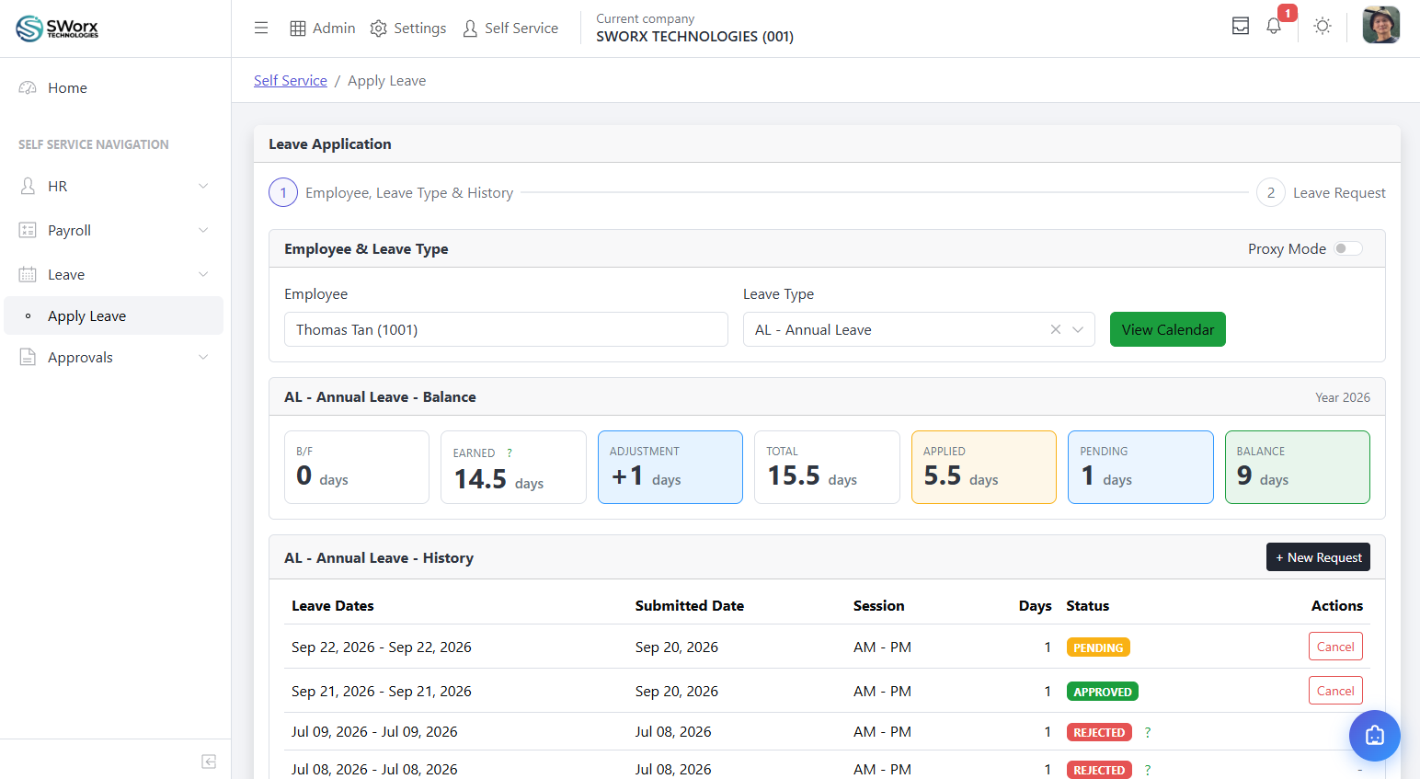The height and width of the screenshot is (779, 1420).
Task: Click the B/F 0 days card
Action: coord(357,467)
